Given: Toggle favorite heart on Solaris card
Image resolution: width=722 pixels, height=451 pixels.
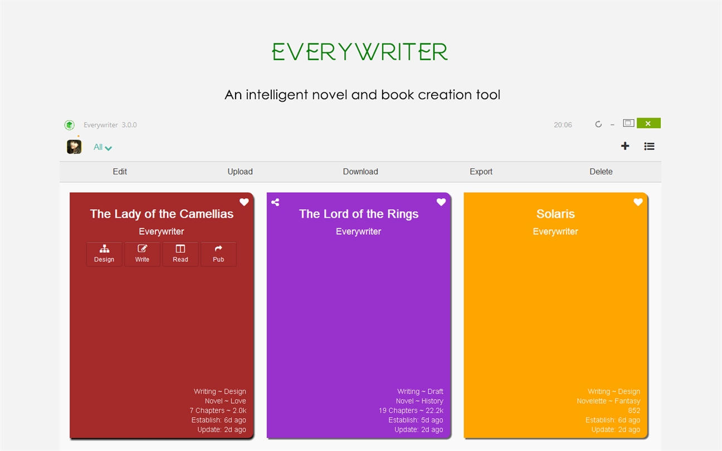Looking at the screenshot, I should [x=638, y=202].
